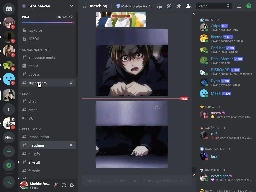Open the locked 10306 channel
Viewport: 256px width, 192px height.
[48, 39]
